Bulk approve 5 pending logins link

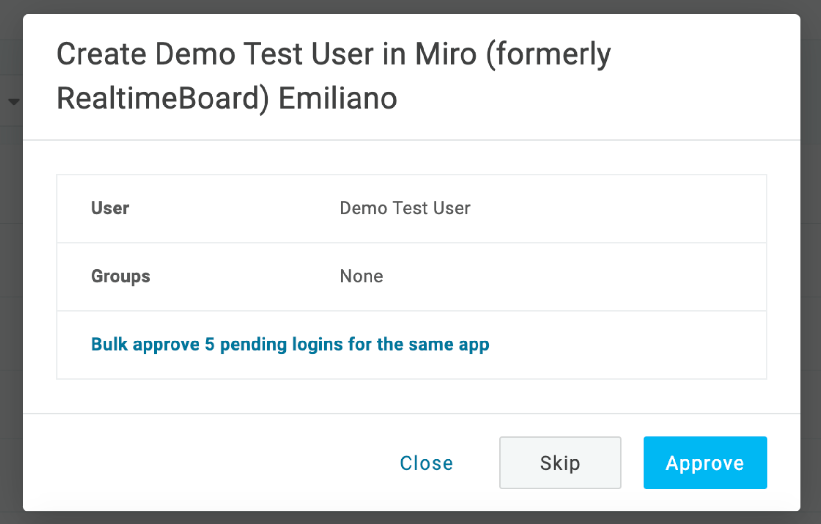click(x=290, y=344)
